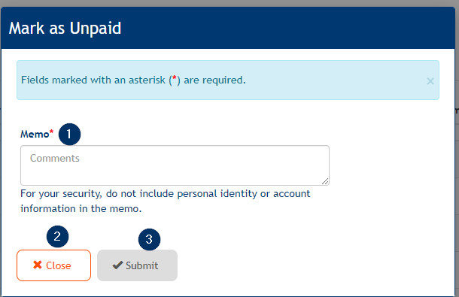459x297 pixels.
Task: Close the Mark as Unpaid dialog
Action: pos(54,265)
